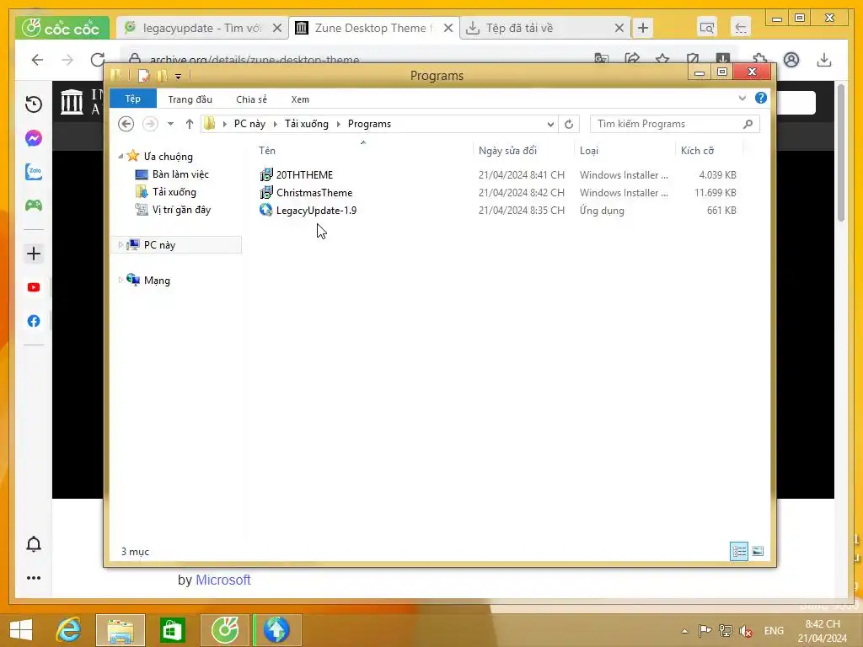Open browser downloads arrow icon

point(824,60)
